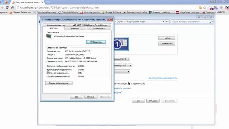This screenshot has width=229, height=129.
Task: Open the Google AdSense bookmark
Action: [x=112, y=13]
